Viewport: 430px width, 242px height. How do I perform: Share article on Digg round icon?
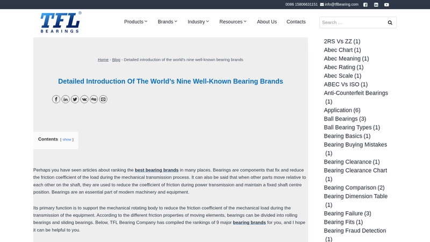pos(94,99)
